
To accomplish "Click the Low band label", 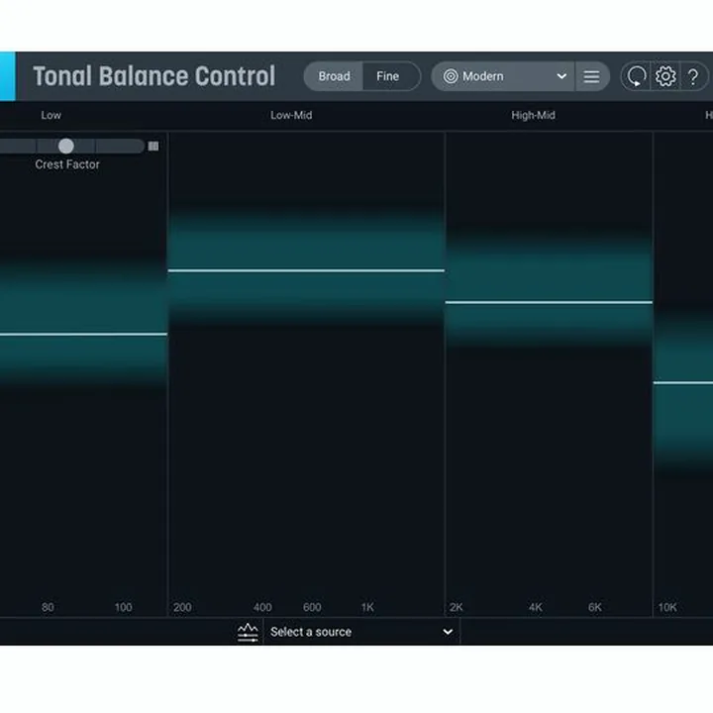I will coord(51,115).
